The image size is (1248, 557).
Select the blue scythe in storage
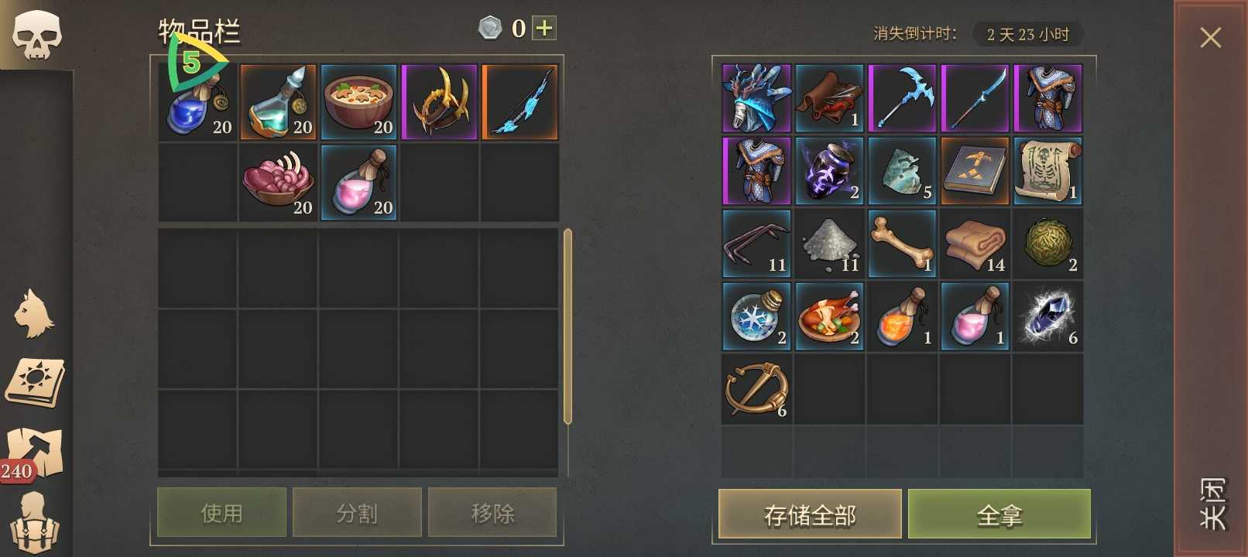click(902, 98)
